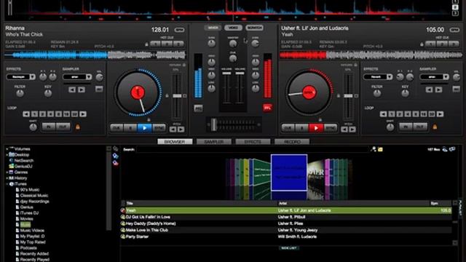466x262 pixels.
Task: Halve the loop length on right deck
Action: coord(384,114)
